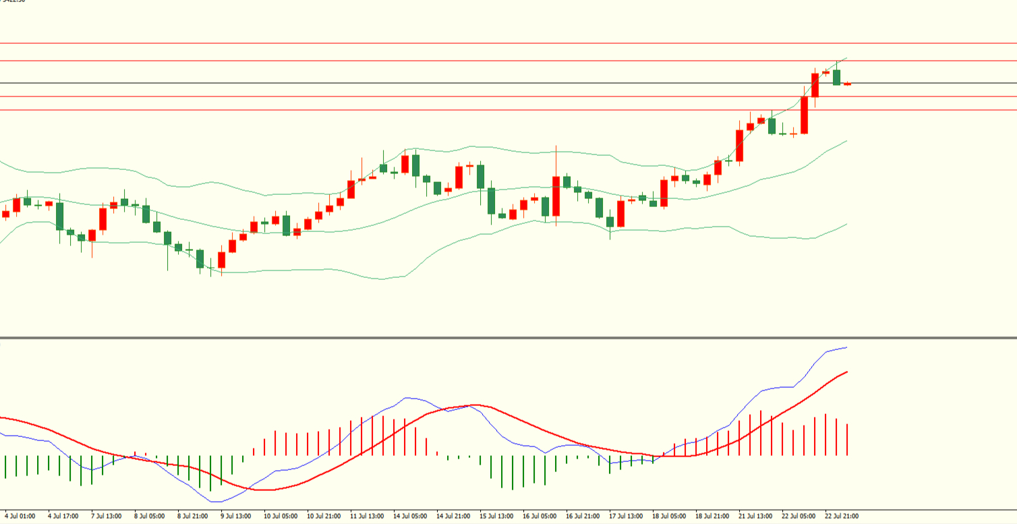Select the "21 Jul 13:00" time label
Screen dimensions: 1017x524
[x=755, y=517]
